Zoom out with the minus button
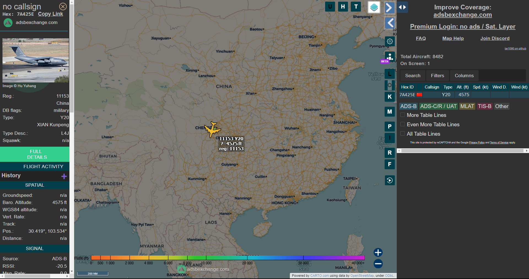 378,264
